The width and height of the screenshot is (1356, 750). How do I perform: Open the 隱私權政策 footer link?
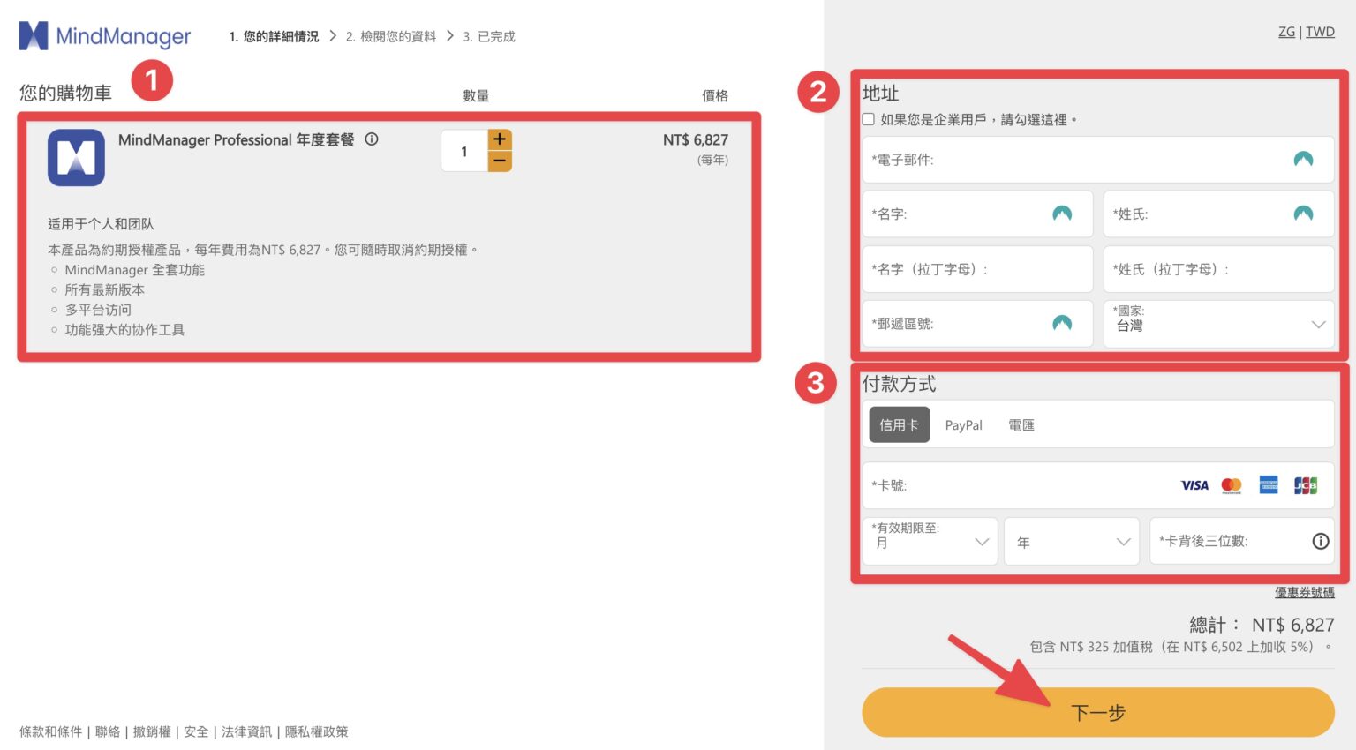316,731
